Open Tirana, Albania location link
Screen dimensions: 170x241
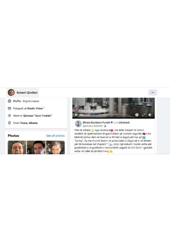pos(29,123)
